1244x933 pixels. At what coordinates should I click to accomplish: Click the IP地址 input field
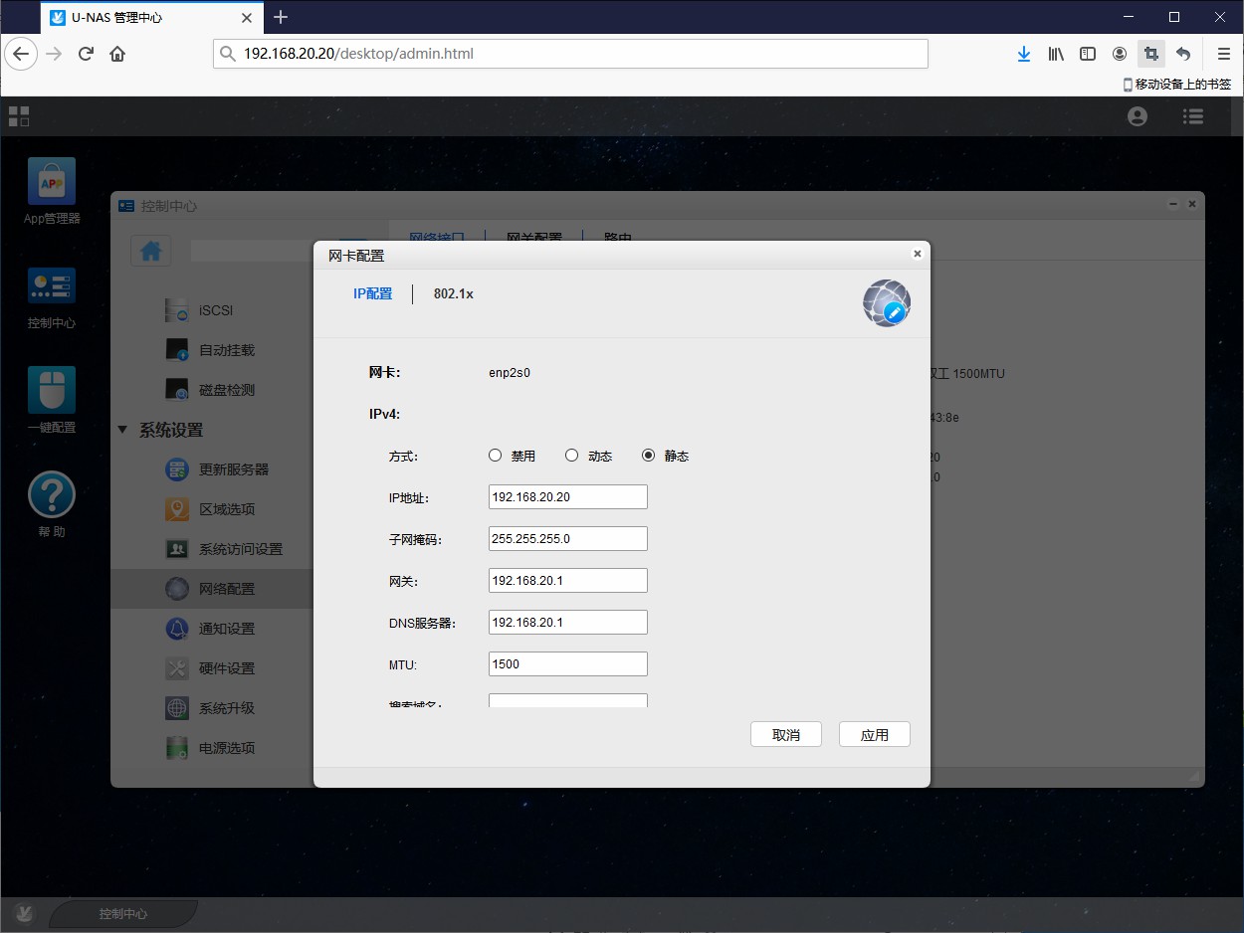(567, 497)
